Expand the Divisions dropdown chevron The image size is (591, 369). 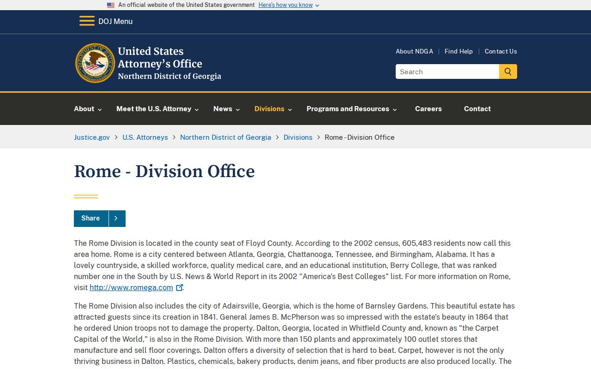click(290, 110)
